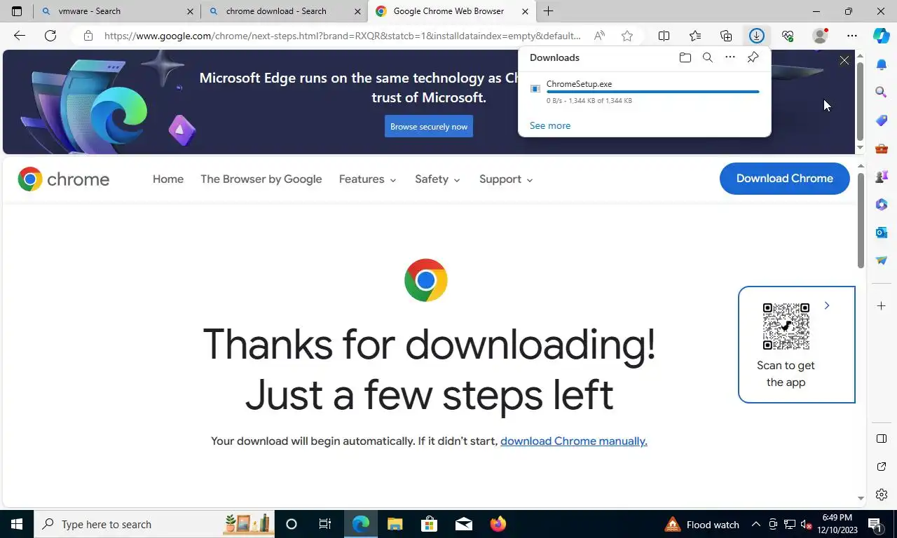The height and width of the screenshot is (538, 897).
Task: Click Browse securely now button
Action: tap(429, 127)
